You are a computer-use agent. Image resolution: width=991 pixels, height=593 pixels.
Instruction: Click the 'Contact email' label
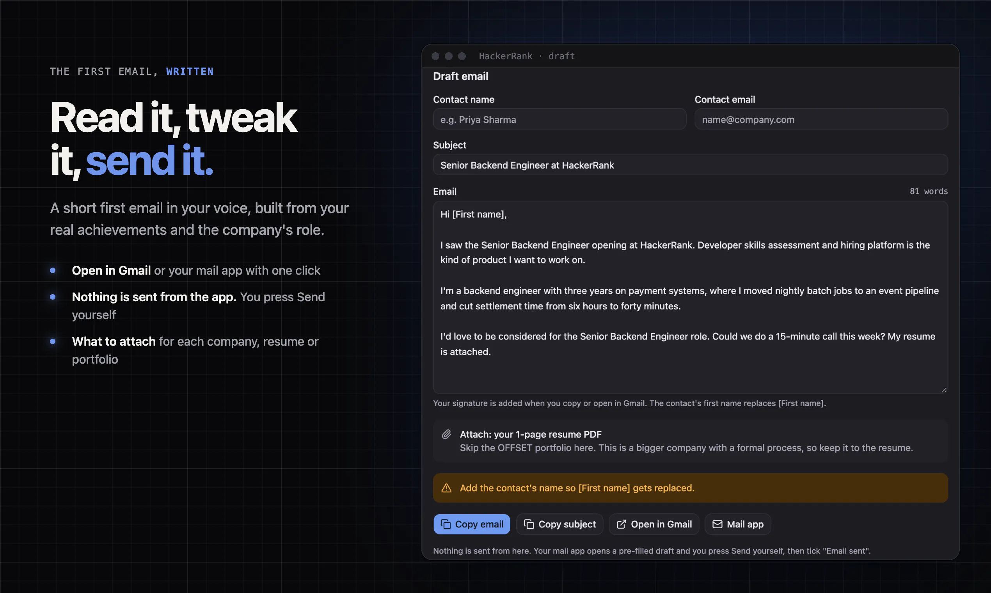coord(725,99)
